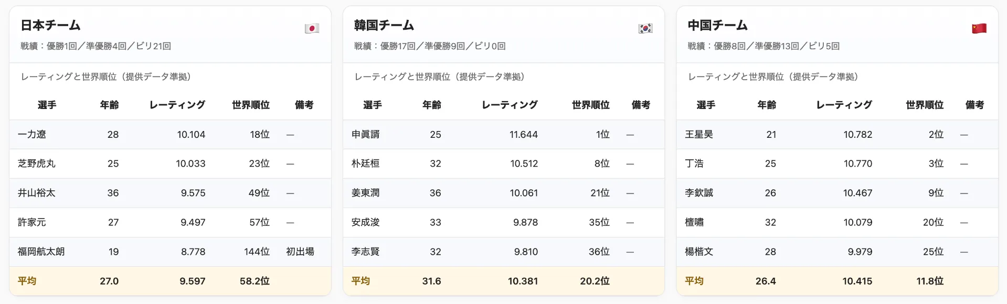Click Korea average rating 10.381
Image resolution: width=1007 pixels, height=304 pixels.
523,281
